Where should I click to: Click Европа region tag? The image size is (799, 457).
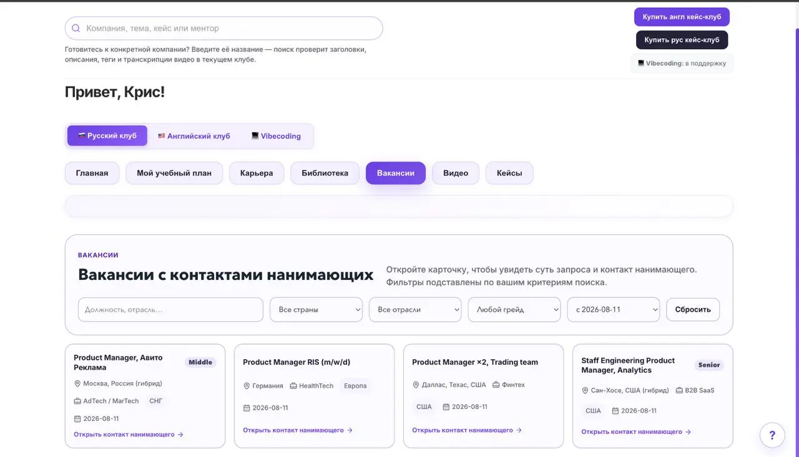(x=355, y=386)
